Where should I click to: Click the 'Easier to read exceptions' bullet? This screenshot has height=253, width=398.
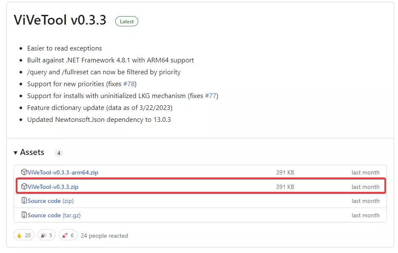coord(65,48)
